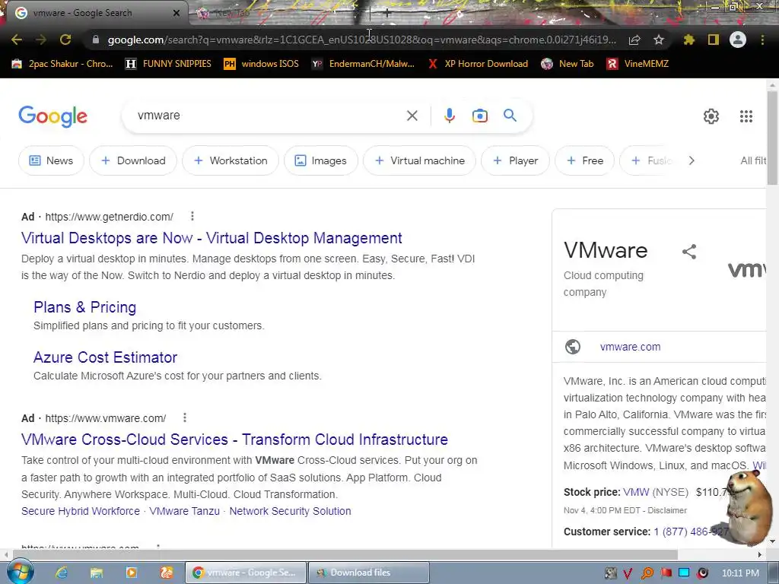This screenshot has height=584, width=779.
Task: Bookmark this page with the star icon
Action: tap(659, 40)
